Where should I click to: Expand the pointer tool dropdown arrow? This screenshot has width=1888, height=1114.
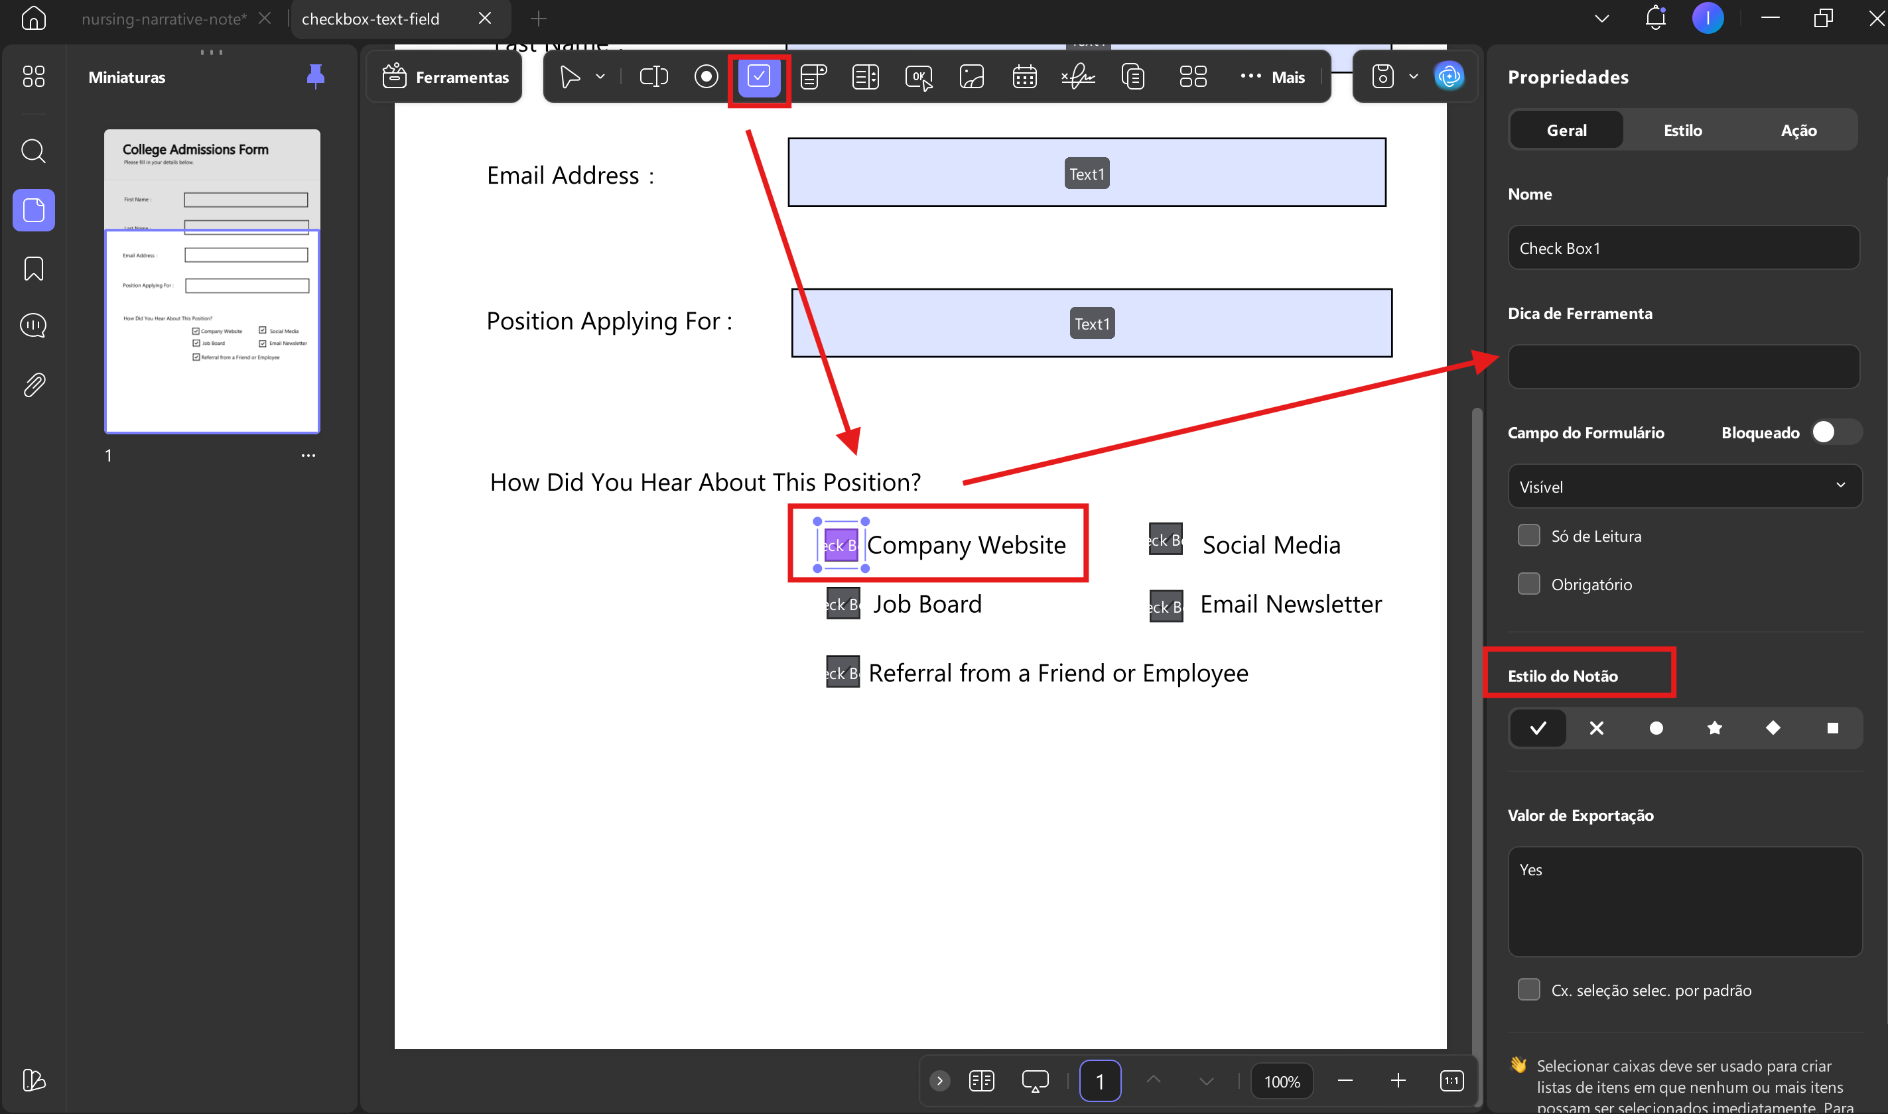600,76
